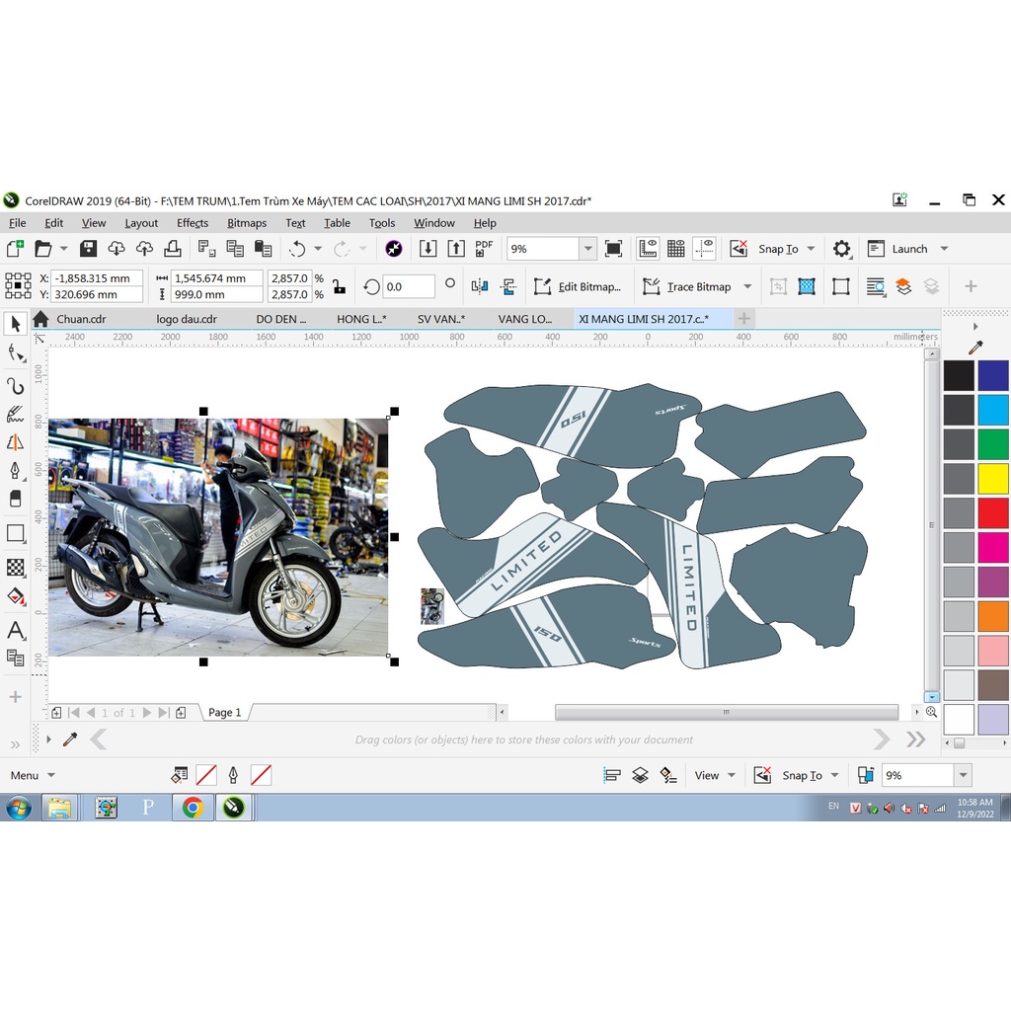Click the eyedropper above the color palette

point(974,348)
